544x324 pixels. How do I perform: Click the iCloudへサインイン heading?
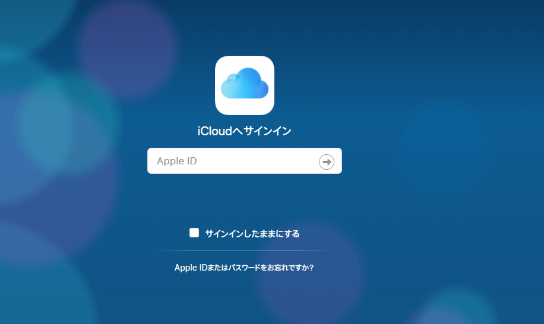[x=244, y=131]
